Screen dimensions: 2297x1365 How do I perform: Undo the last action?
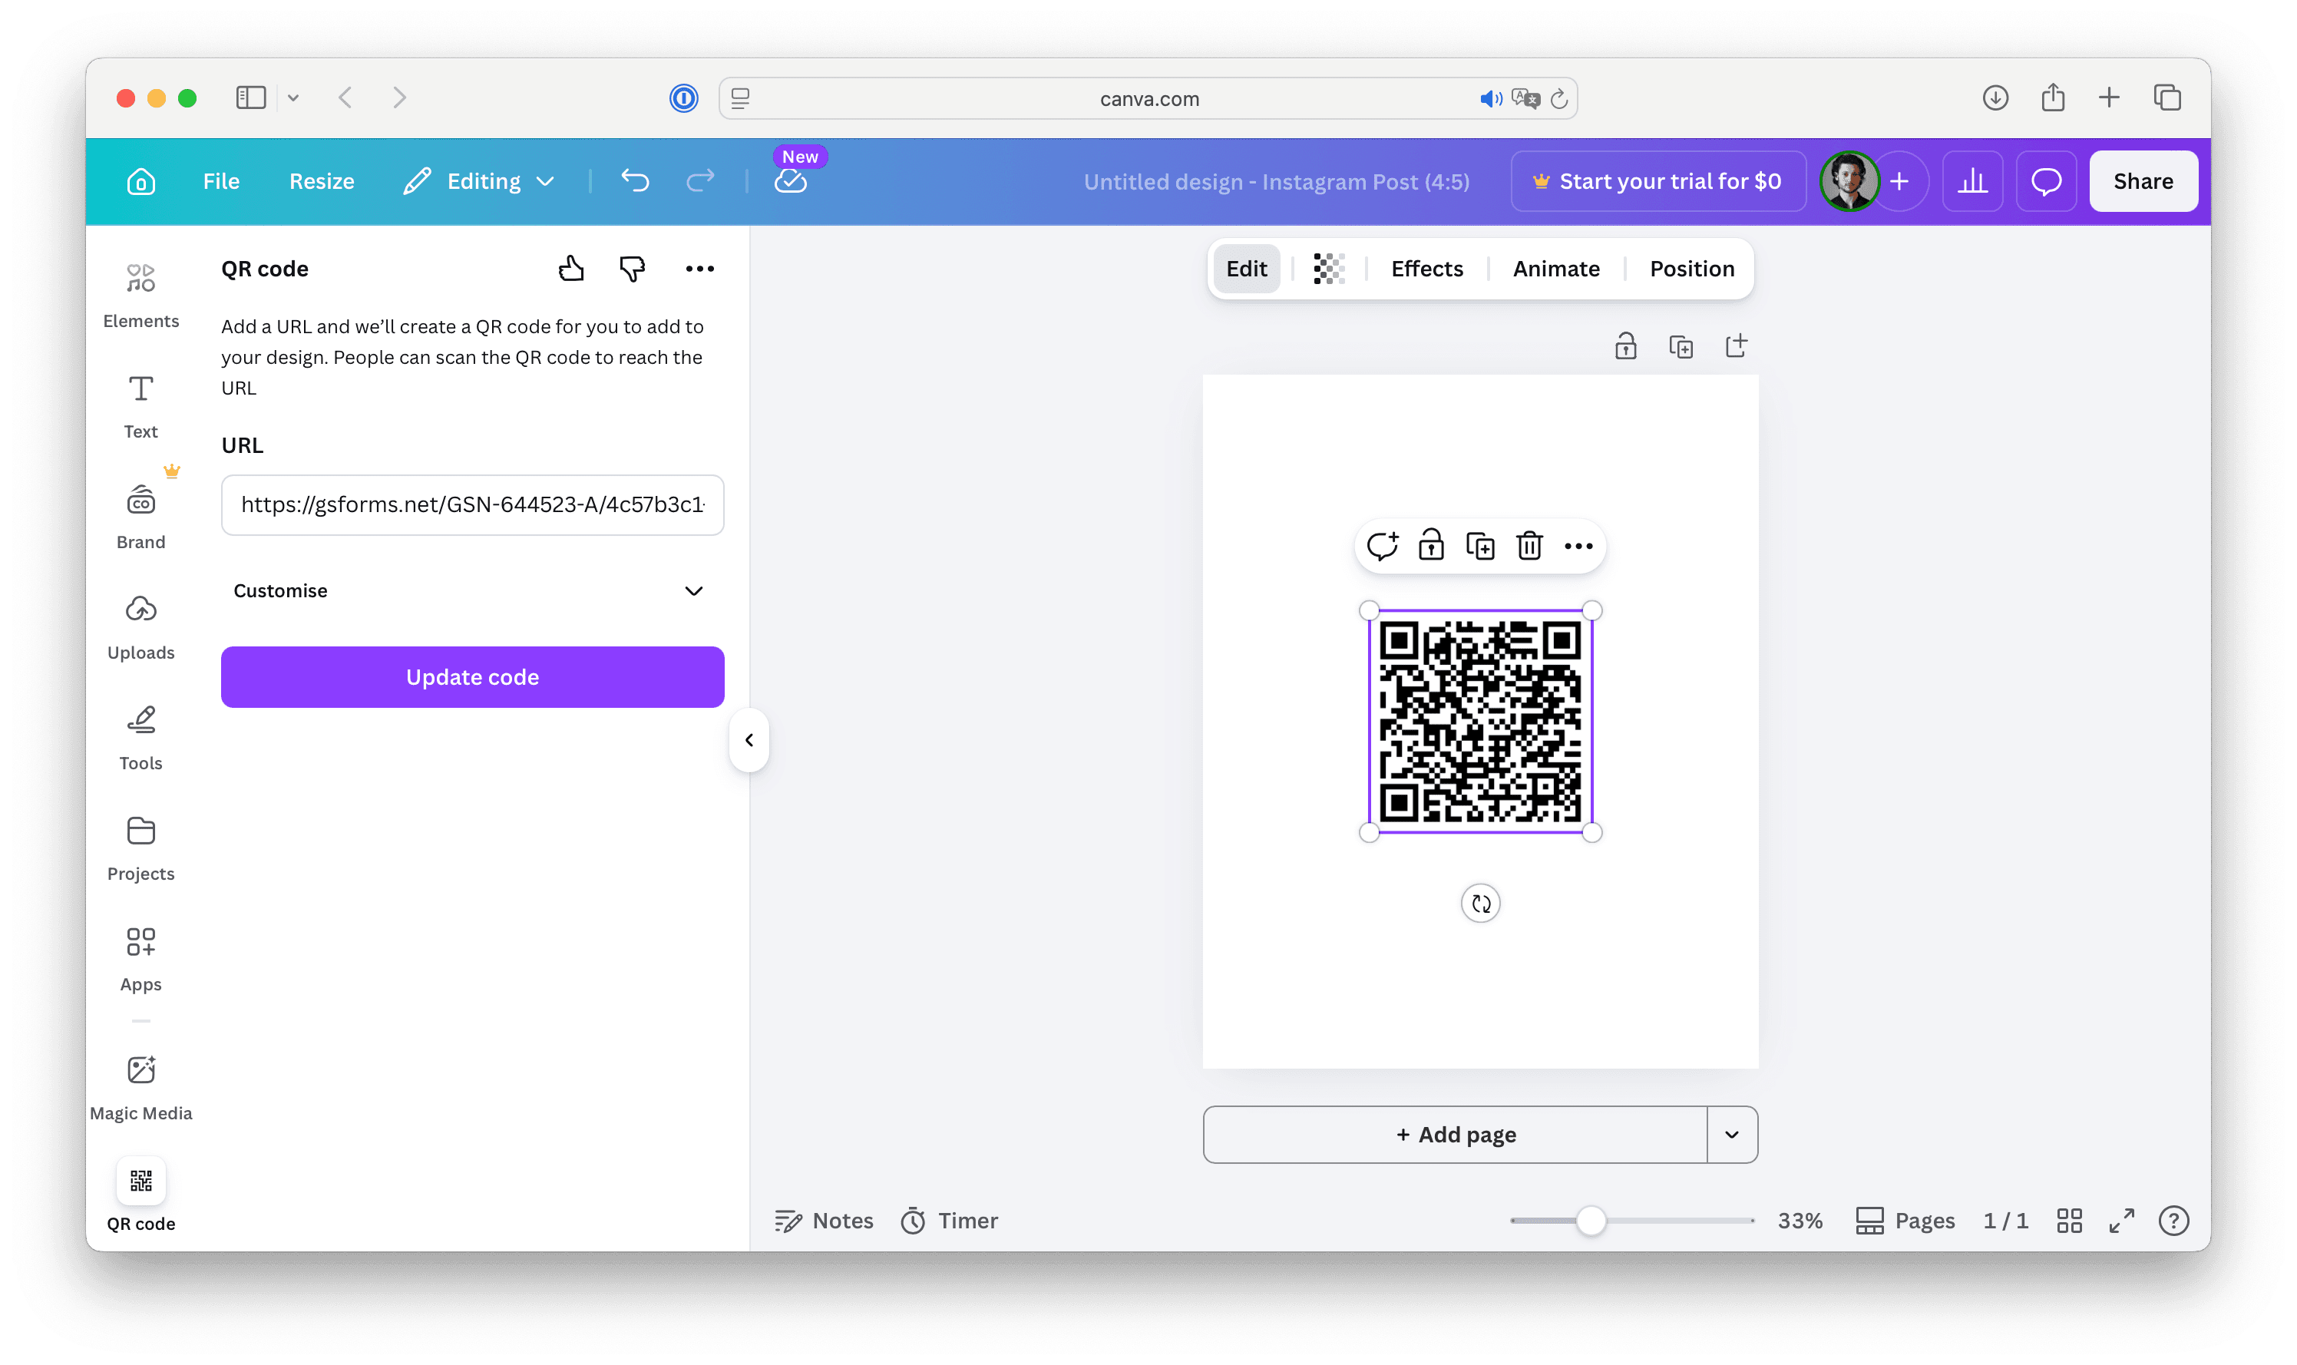634,181
